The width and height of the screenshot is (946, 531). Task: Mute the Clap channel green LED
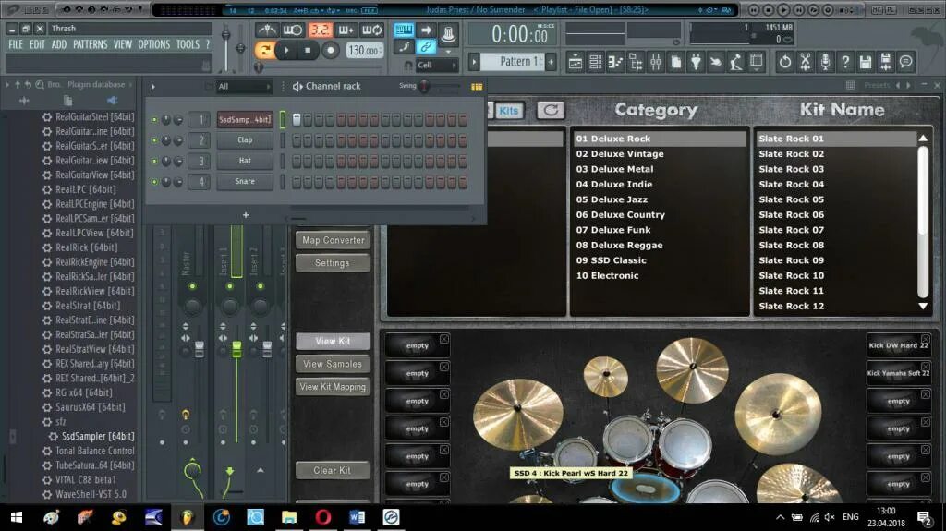[154, 140]
